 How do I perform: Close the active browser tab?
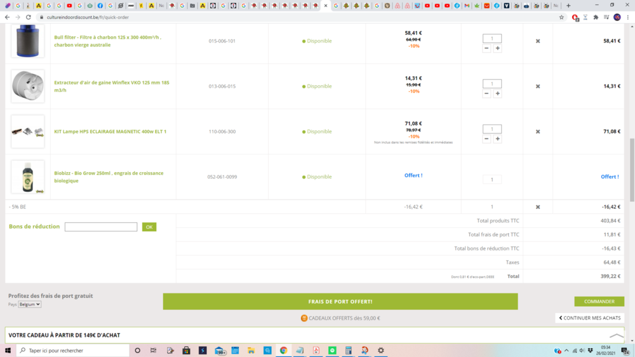[326, 6]
